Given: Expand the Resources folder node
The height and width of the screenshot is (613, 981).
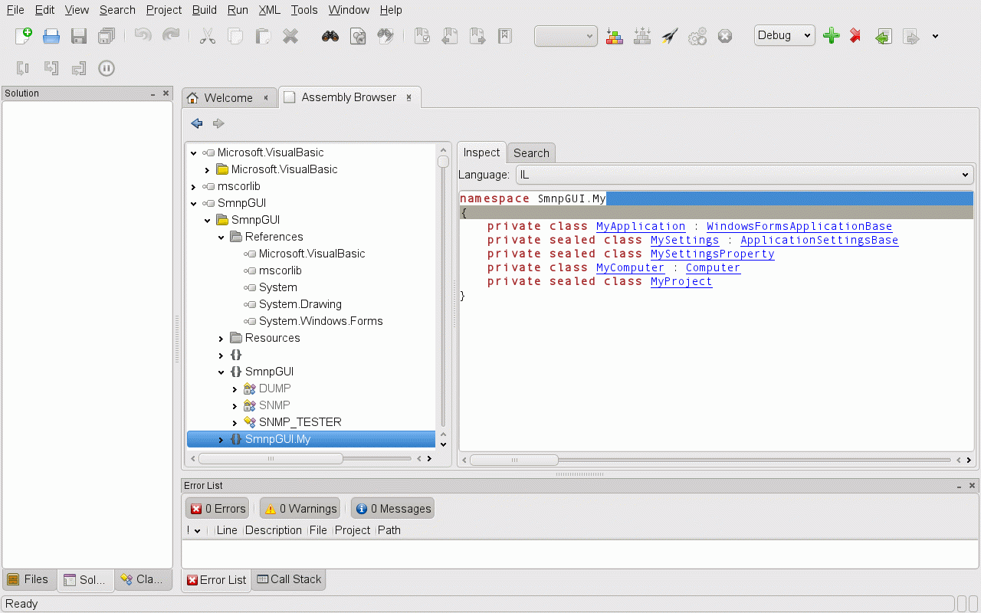Looking at the screenshot, I should tap(221, 338).
